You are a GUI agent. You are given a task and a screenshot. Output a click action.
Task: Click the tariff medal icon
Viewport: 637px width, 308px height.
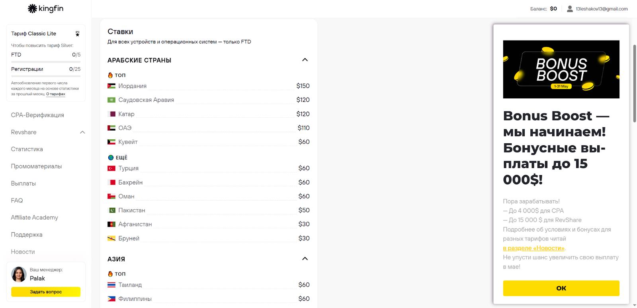[x=77, y=34]
